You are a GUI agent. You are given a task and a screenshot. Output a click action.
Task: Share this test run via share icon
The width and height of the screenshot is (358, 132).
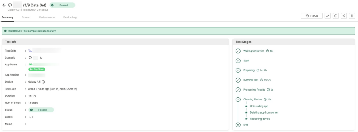pyautogui.click(x=344, y=16)
